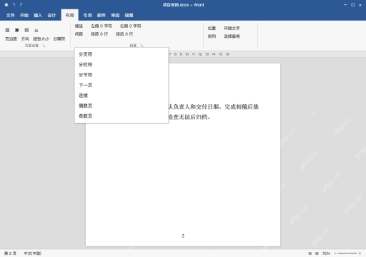This screenshot has width=366, height=257.
Task: Switch to print layout view icon in status bar
Action: point(310,253)
